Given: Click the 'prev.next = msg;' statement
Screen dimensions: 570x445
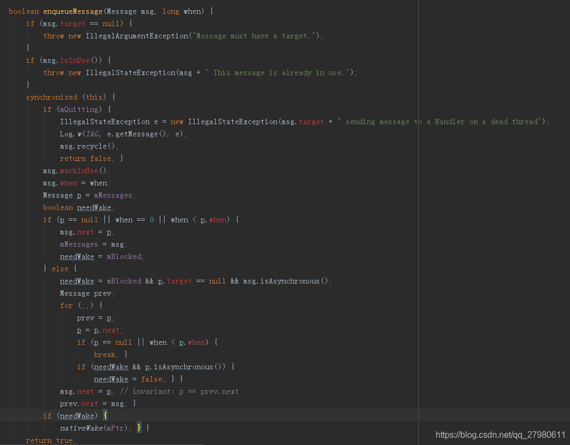Looking at the screenshot, I should coord(93,404).
